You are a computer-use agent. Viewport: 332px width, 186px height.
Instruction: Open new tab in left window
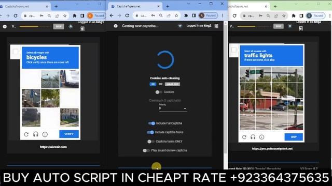click(x=56, y=7)
